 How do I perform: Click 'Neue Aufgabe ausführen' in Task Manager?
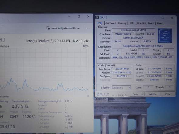click(x=66, y=28)
